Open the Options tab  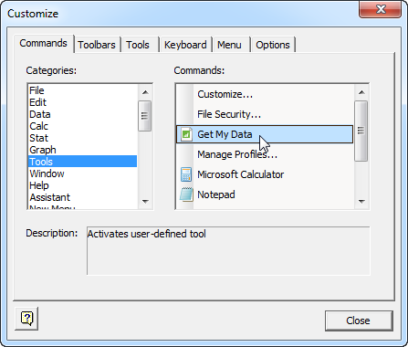(273, 45)
